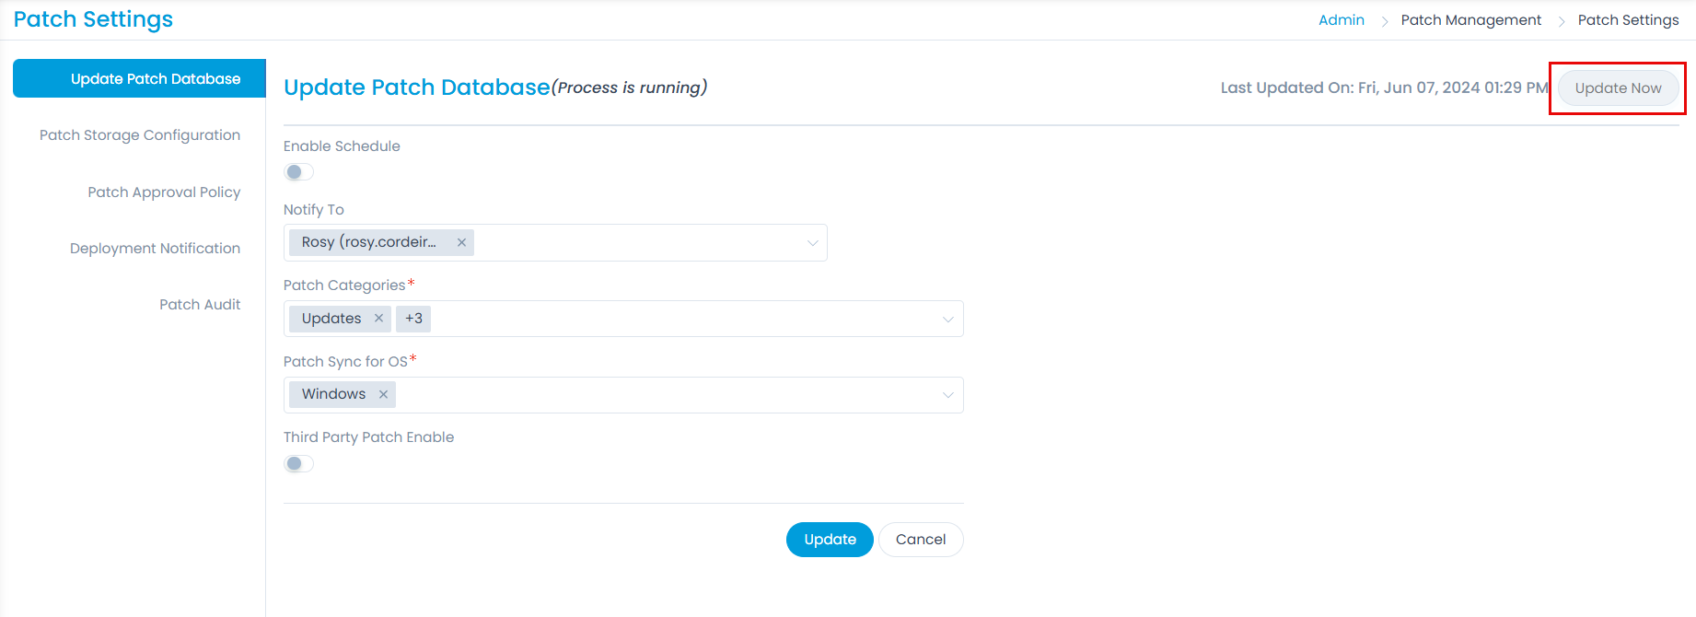Open the Patch Audit tab
Image resolution: width=1696 pixels, height=617 pixels.
200,305
